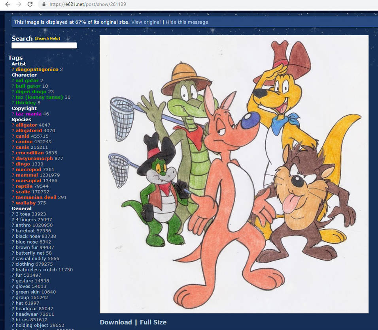Click the padlock site security icon
Screen dimensions: 378x330
point(44,4)
